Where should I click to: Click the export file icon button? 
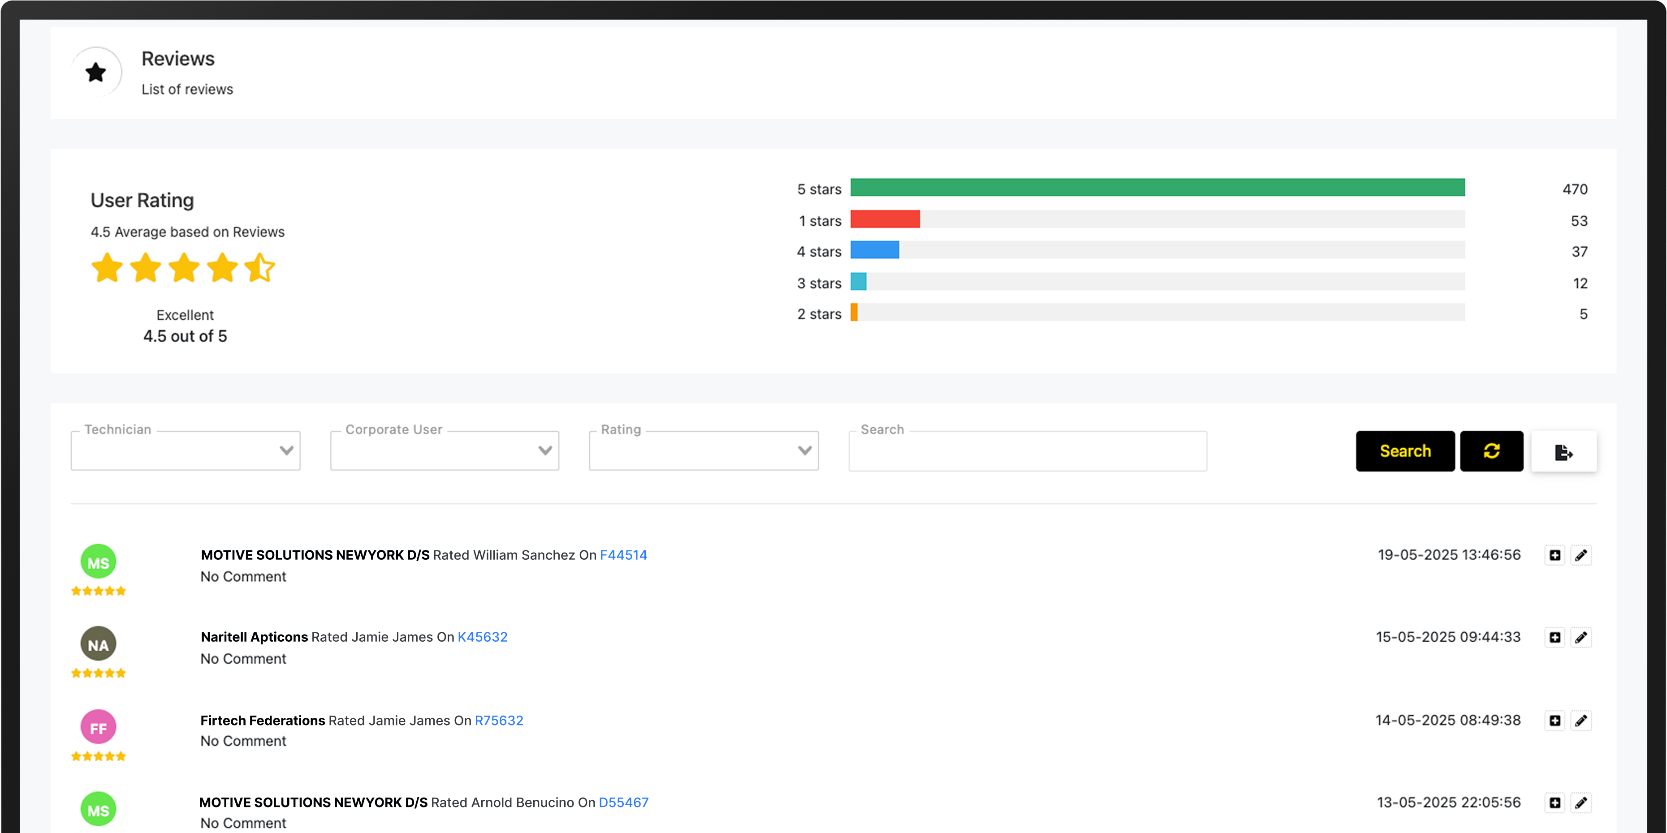1563,451
